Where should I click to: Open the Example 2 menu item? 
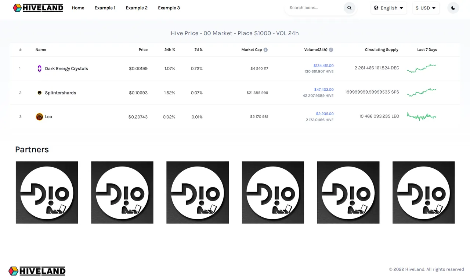click(x=137, y=8)
